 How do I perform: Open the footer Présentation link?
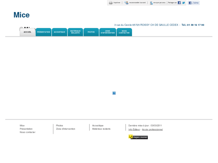pos(26,129)
